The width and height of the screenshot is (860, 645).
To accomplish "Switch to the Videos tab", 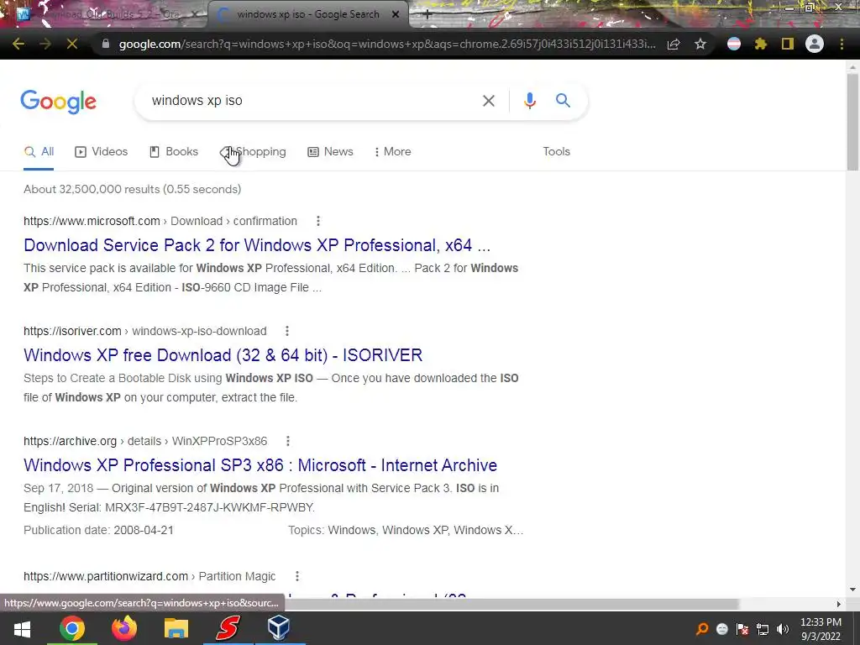I will 102,152.
